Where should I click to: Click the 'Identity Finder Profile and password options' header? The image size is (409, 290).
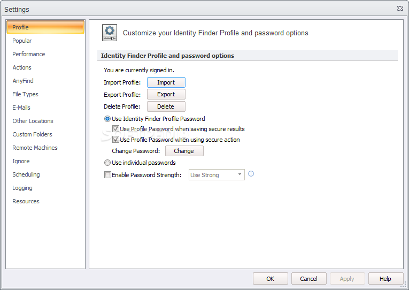point(167,56)
